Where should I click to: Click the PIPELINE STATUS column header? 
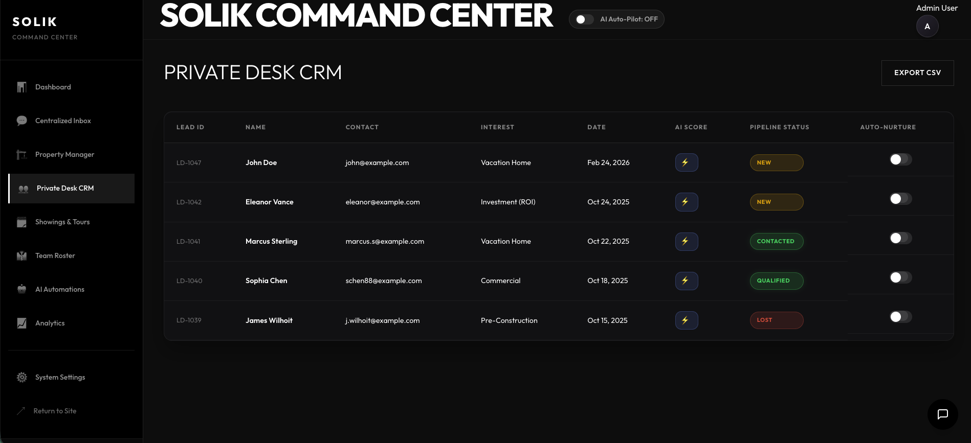point(780,127)
